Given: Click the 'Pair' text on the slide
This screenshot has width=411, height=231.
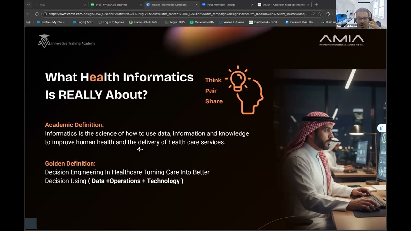Looking at the screenshot, I should coord(211,91).
